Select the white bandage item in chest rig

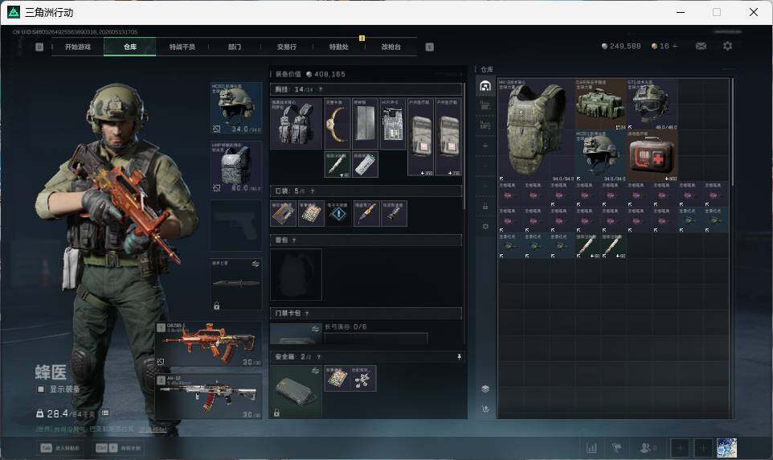click(366, 164)
